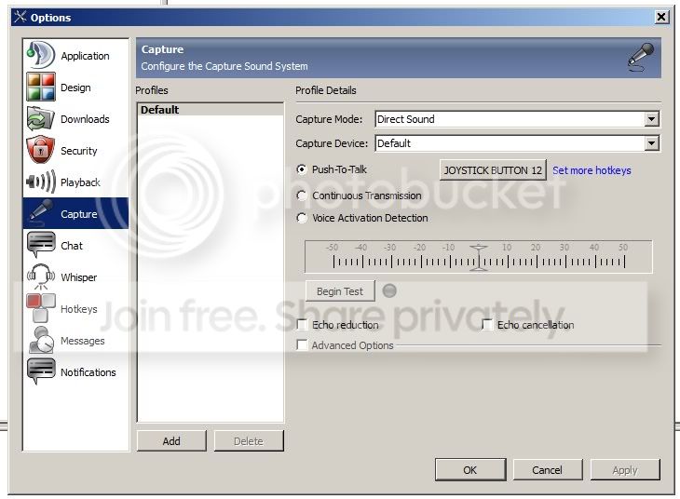Select the Capture microphone sidebar icon
Image resolution: width=680 pixels, height=499 pixels.
tap(41, 213)
